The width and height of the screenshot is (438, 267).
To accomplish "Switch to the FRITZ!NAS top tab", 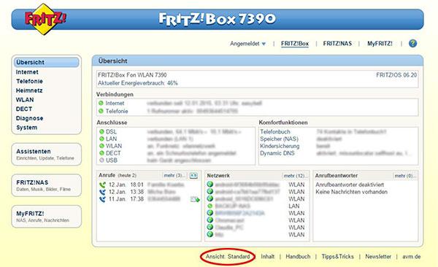I will (337, 44).
